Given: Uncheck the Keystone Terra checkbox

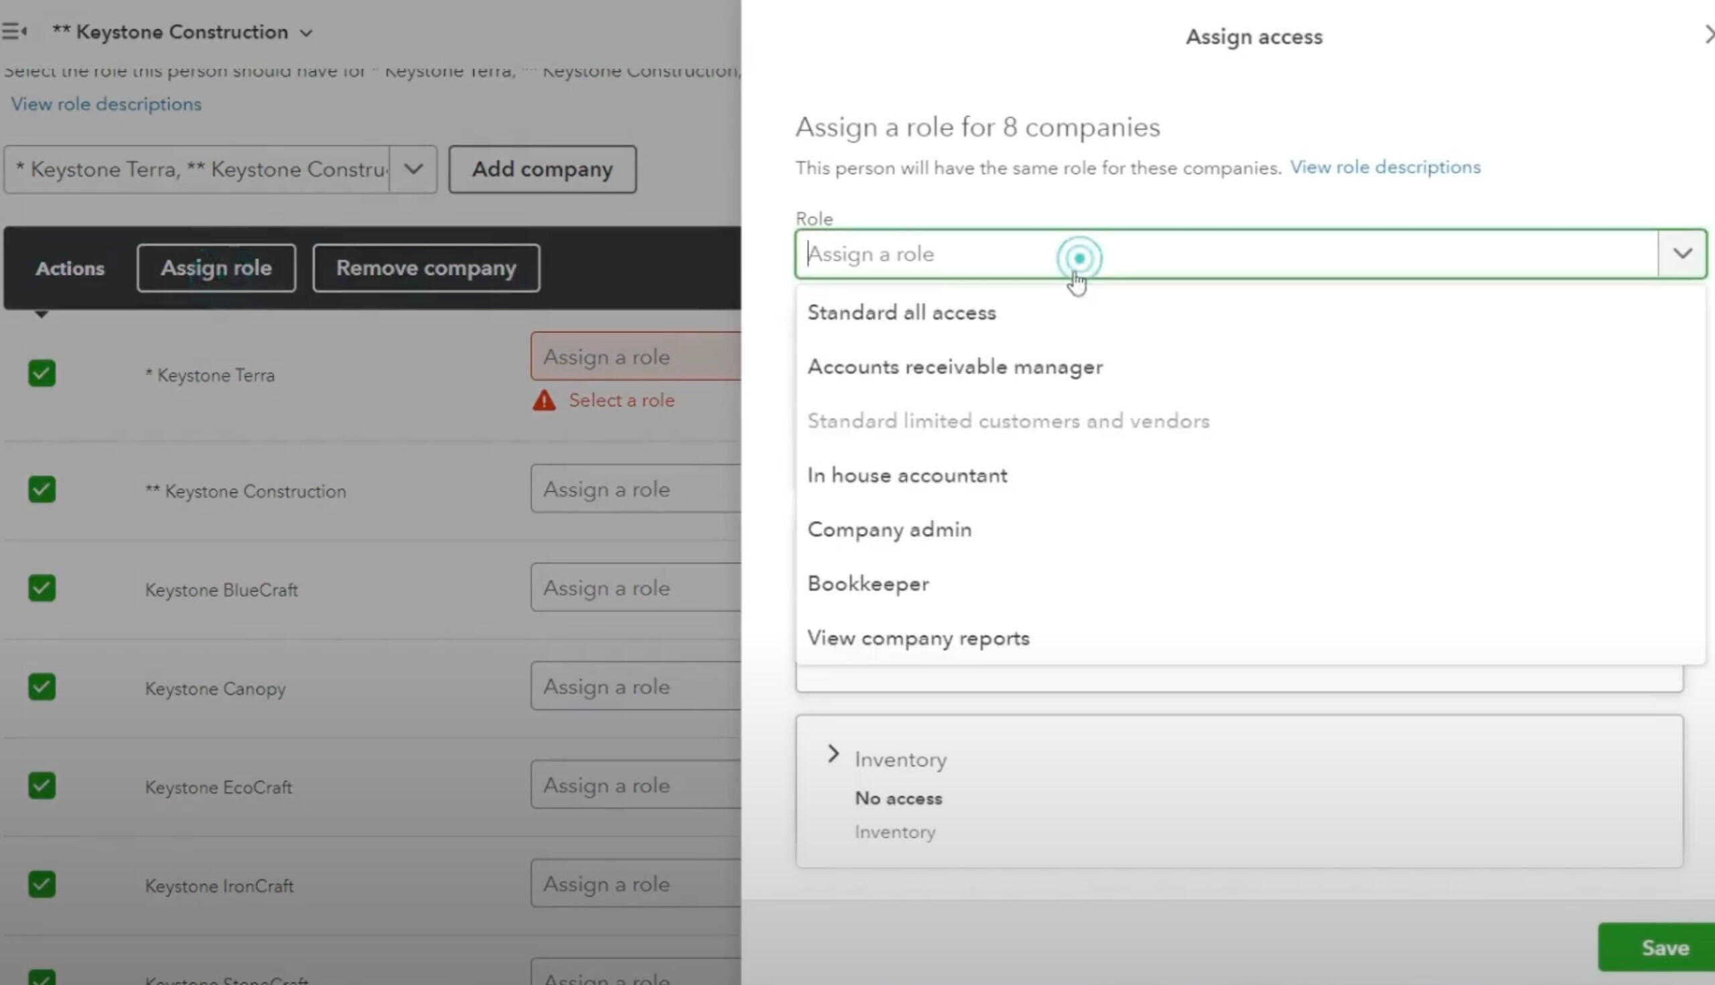Looking at the screenshot, I should click(42, 373).
